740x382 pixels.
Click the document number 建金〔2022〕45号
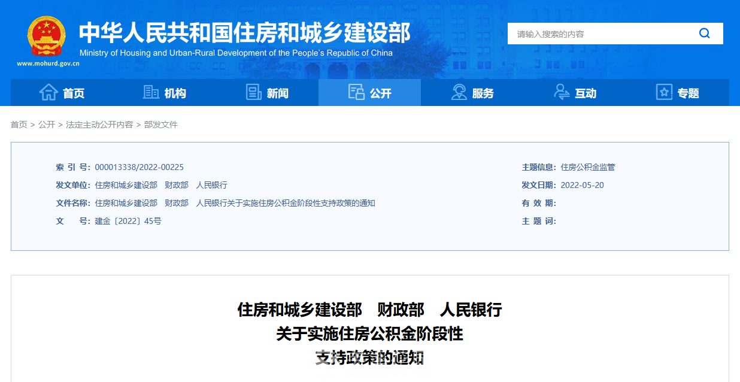(x=128, y=221)
